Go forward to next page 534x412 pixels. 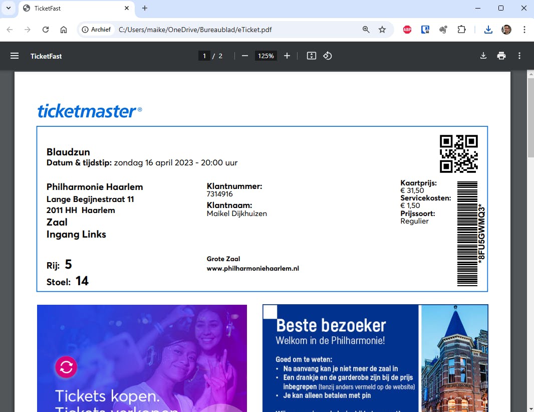pyautogui.click(x=28, y=30)
